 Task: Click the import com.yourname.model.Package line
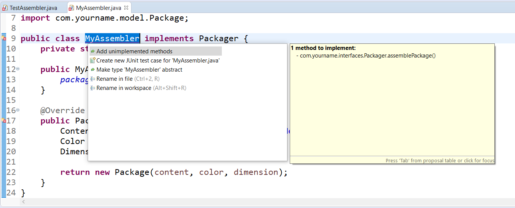pos(104,18)
